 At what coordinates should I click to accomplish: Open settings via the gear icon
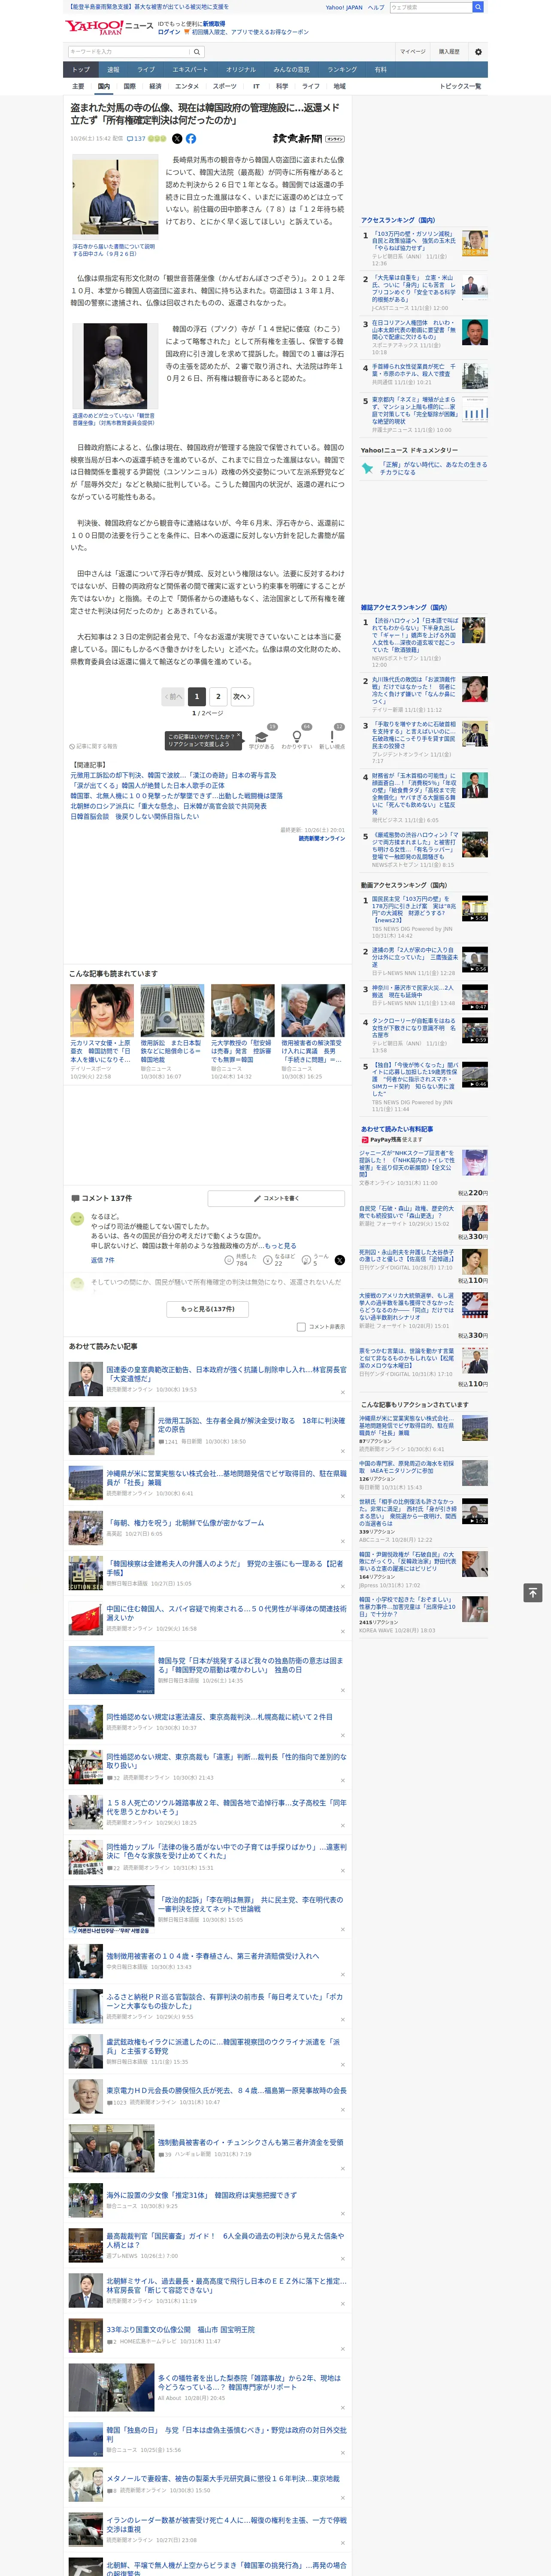point(478,52)
